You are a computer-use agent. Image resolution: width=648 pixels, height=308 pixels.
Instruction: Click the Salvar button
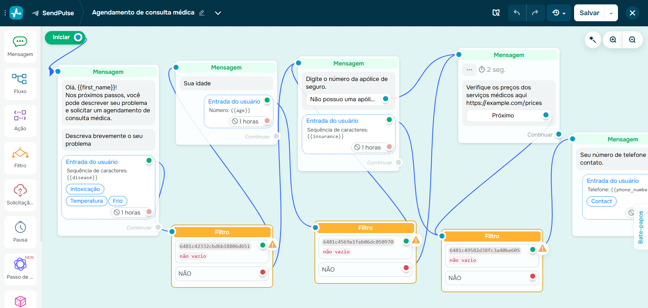589,13
